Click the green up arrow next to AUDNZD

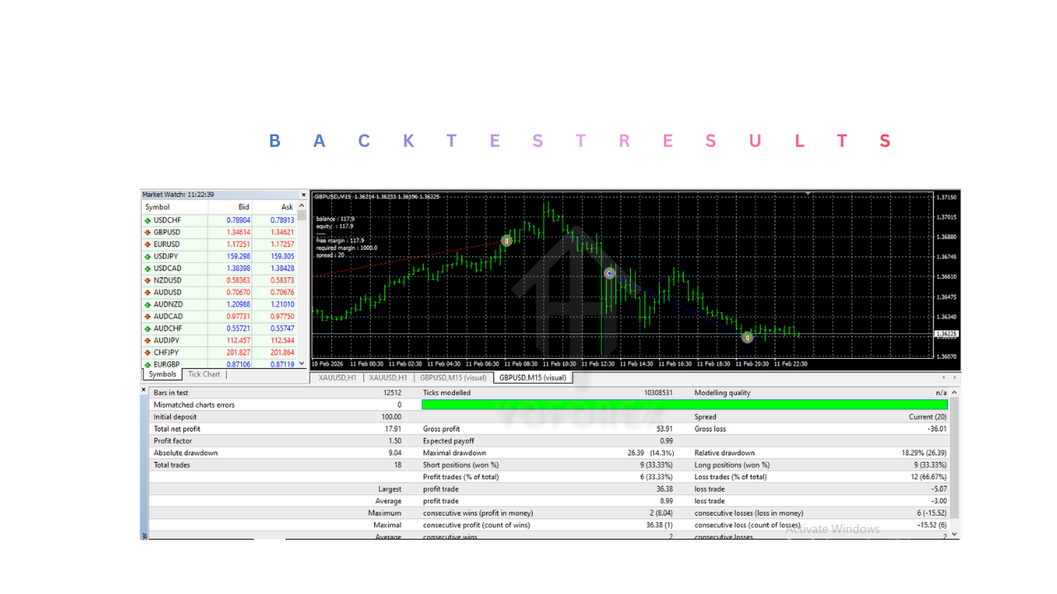point(149,304)
